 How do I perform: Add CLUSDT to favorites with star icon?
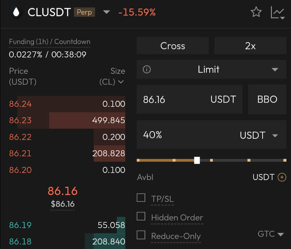coord(256,12)
